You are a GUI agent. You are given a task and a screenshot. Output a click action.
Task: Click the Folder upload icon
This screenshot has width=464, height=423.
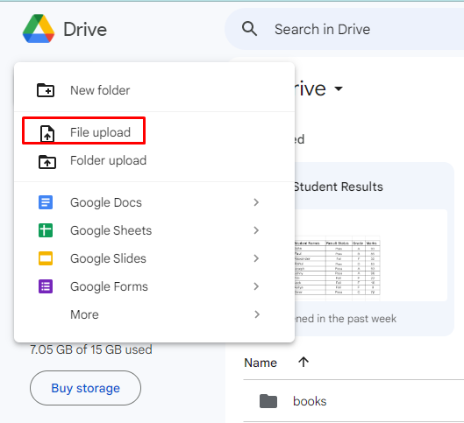pos(47,161)
